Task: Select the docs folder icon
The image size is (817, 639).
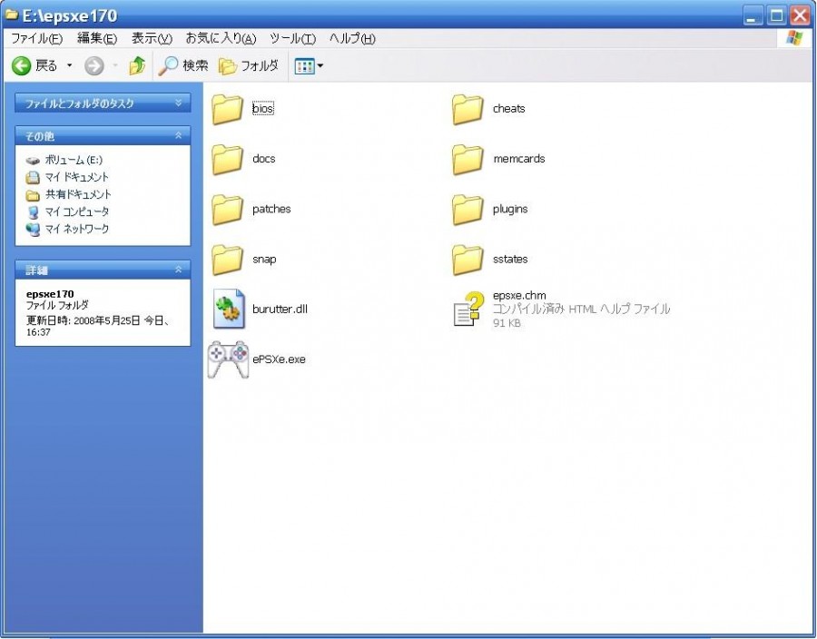Action: [228, 160]
